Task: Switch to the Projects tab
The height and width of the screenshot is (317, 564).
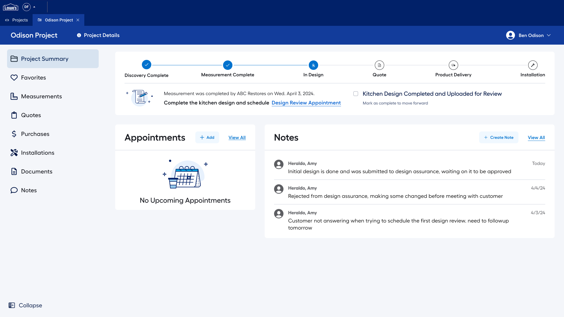Action: tap(17, 20)
